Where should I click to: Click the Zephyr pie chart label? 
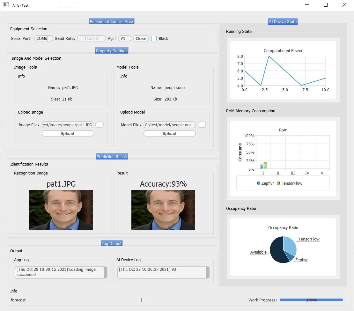point(301,260)
